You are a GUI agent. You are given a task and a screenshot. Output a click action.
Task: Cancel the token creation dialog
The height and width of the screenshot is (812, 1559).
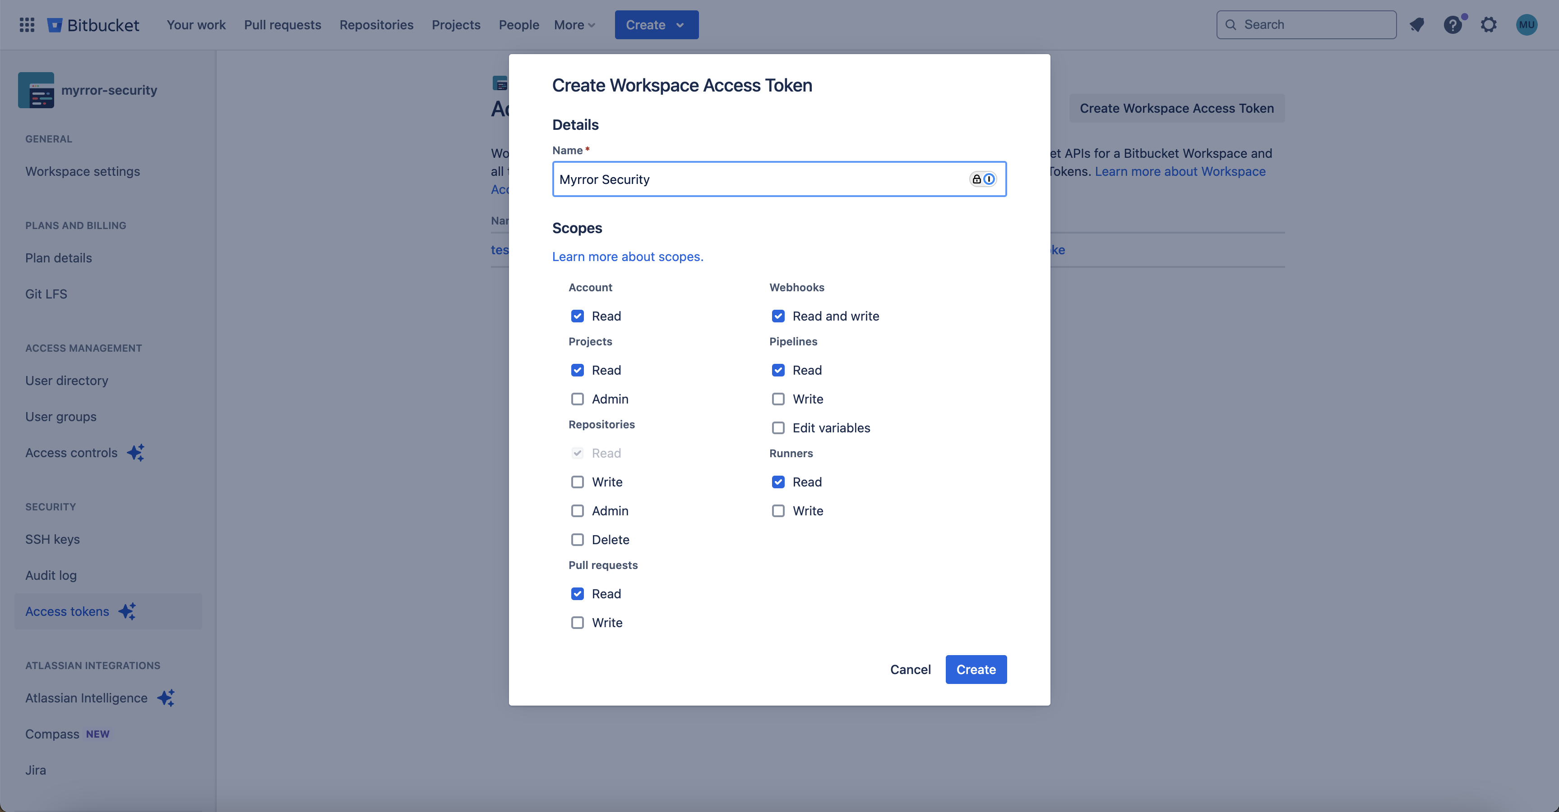tap(910, 670)
